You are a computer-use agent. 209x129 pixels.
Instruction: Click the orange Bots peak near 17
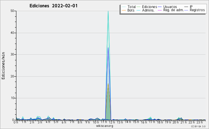click(108, 84)
